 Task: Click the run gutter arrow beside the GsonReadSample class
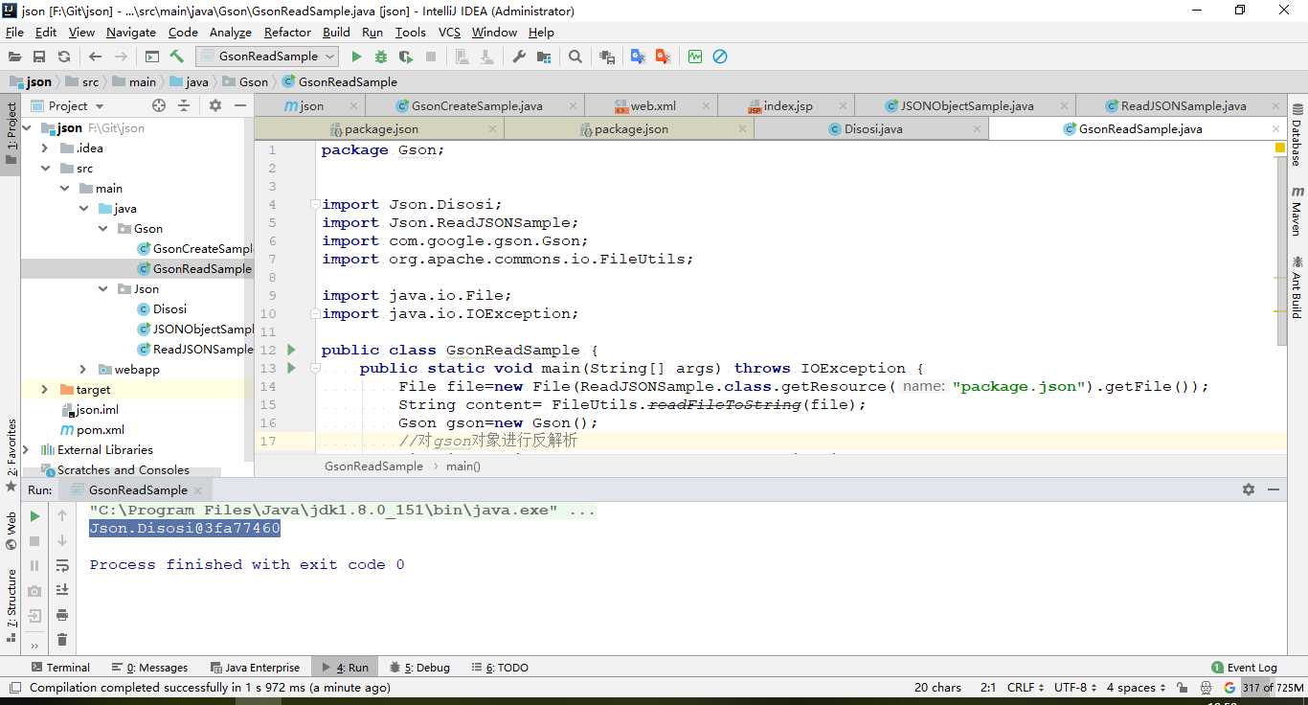tap(291, 350)
